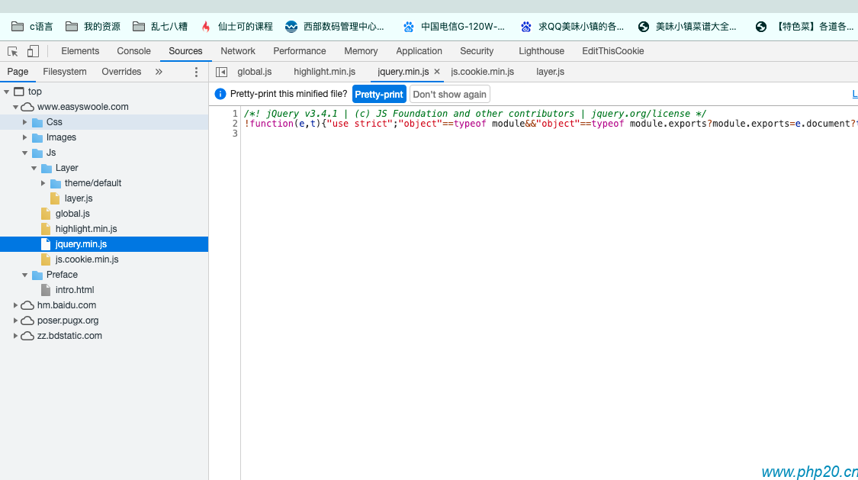Click the Pretty-print button
858x480 pixels.
pyautogui.click(x=379, y=94)
